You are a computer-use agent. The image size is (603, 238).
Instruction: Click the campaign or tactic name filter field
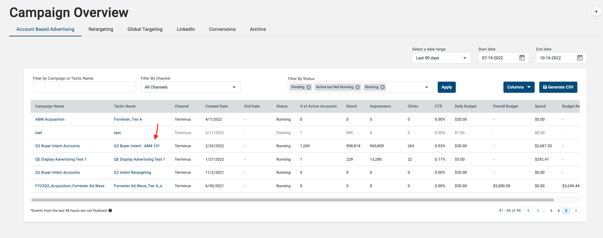coord(84,87)
